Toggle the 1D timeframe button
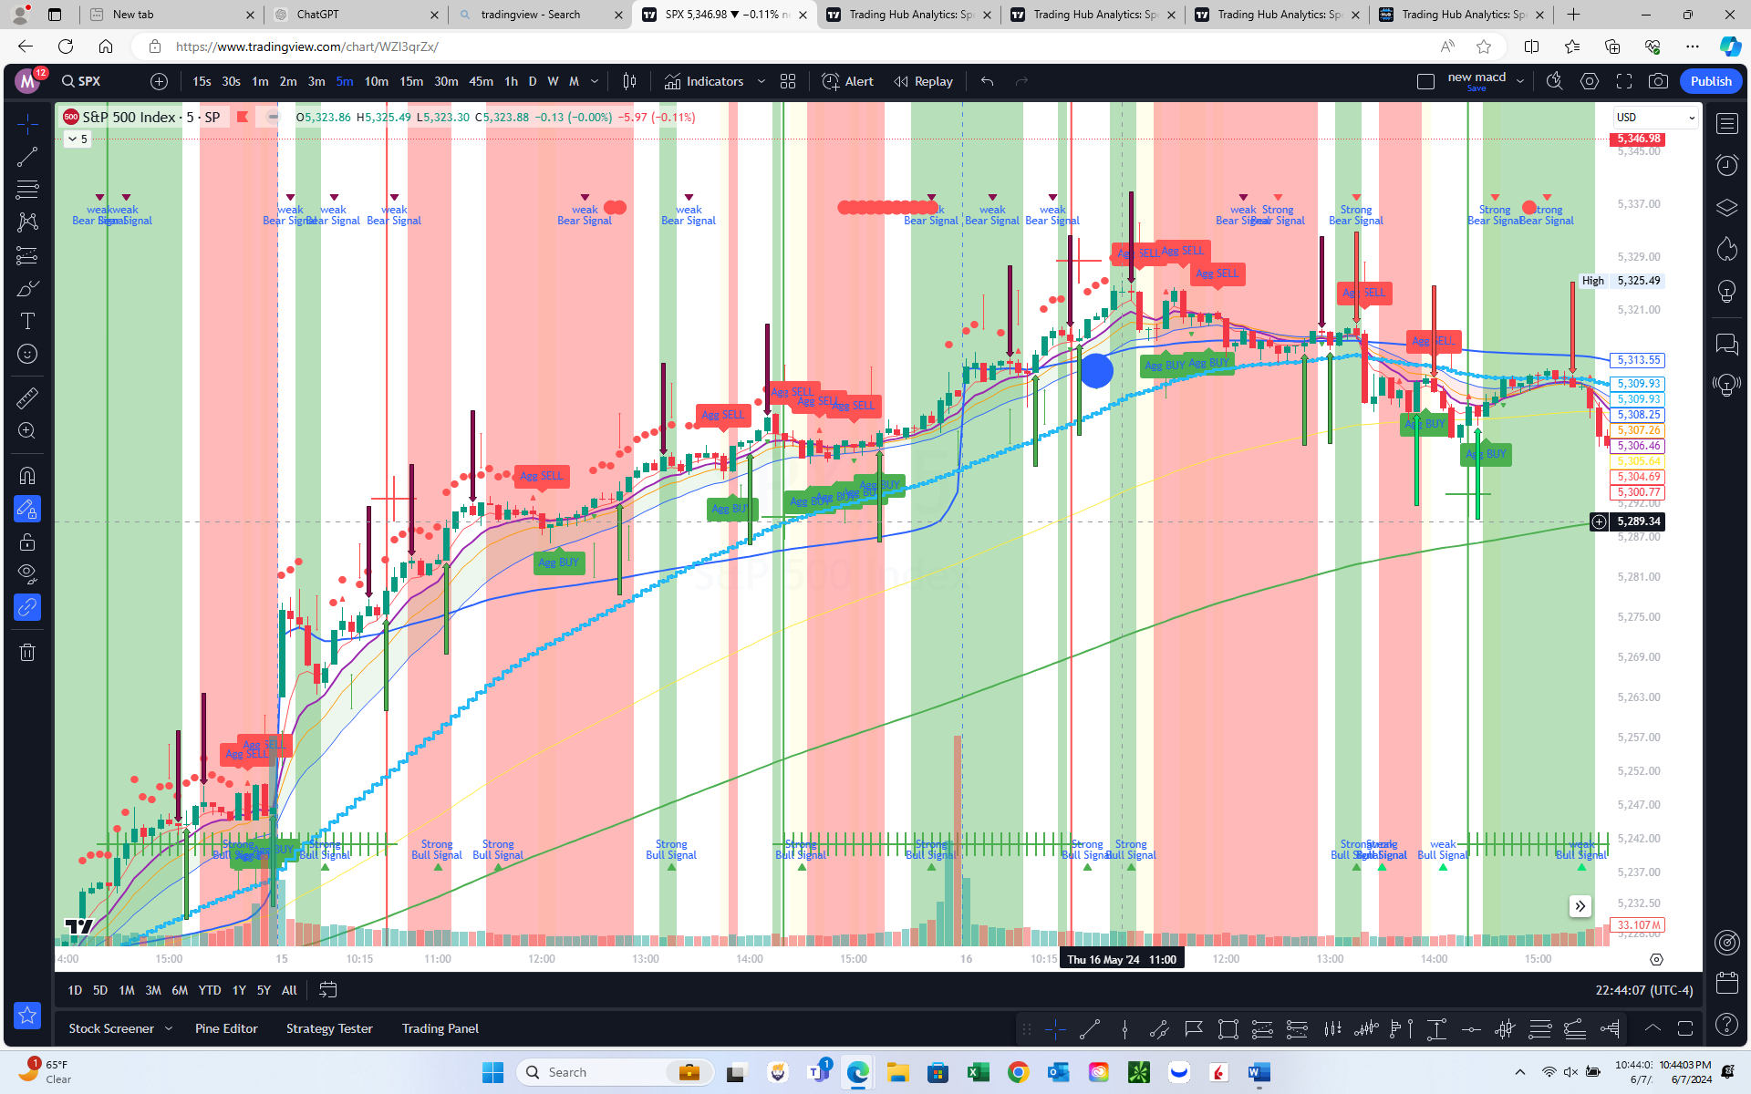Screen dimensions: 1751x1094 pyautogui.click(x=75, y=991)
